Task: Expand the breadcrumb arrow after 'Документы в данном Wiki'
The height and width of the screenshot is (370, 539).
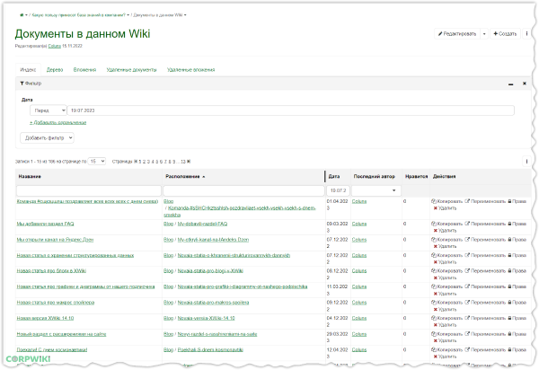Action: coord(185,15)
